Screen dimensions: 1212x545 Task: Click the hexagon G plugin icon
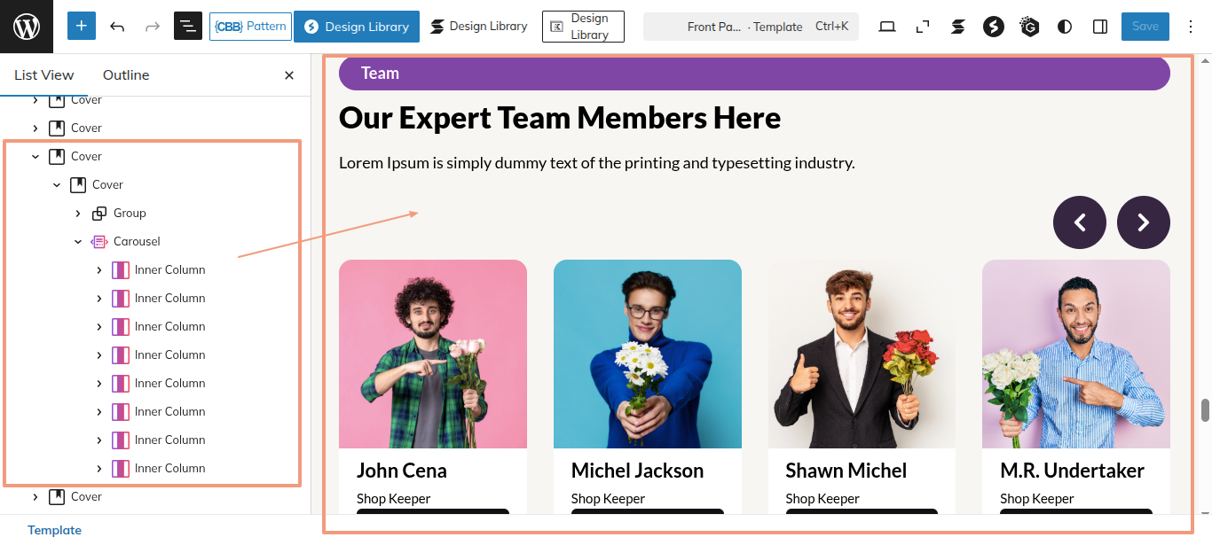[1029, 27]
